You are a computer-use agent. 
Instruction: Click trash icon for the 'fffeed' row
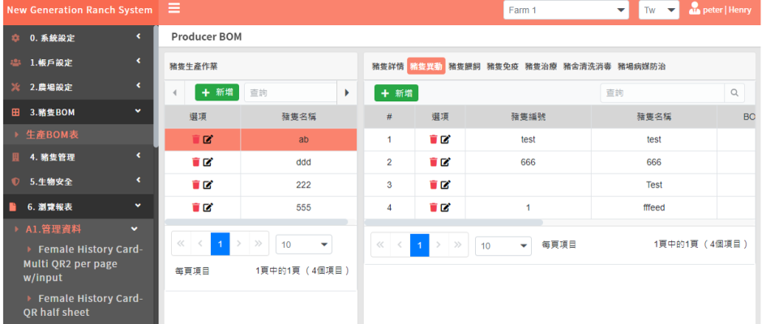pos(434,207)
